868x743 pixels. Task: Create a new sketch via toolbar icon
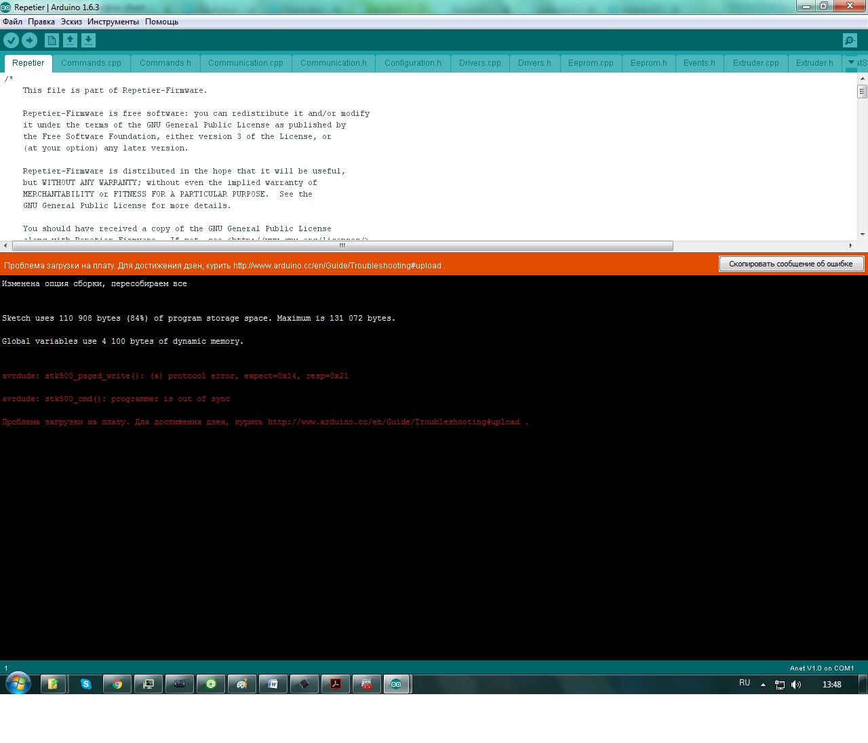point(52,41)
